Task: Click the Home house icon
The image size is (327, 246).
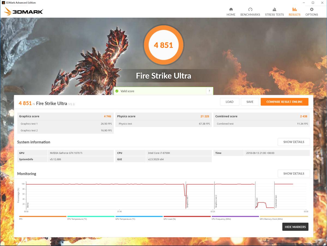Action: coord(231,10)
